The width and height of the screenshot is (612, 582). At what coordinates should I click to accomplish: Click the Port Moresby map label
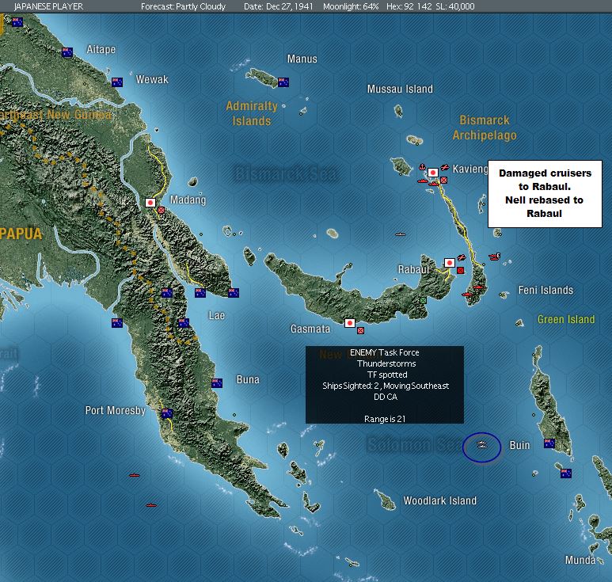[x=116, y=411]
